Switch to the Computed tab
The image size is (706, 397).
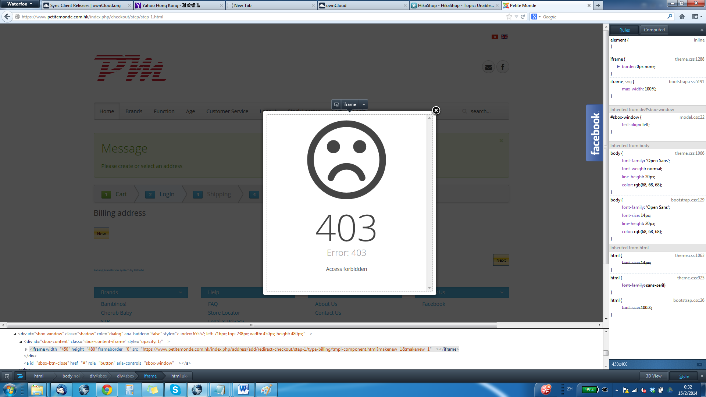(654, 30)
